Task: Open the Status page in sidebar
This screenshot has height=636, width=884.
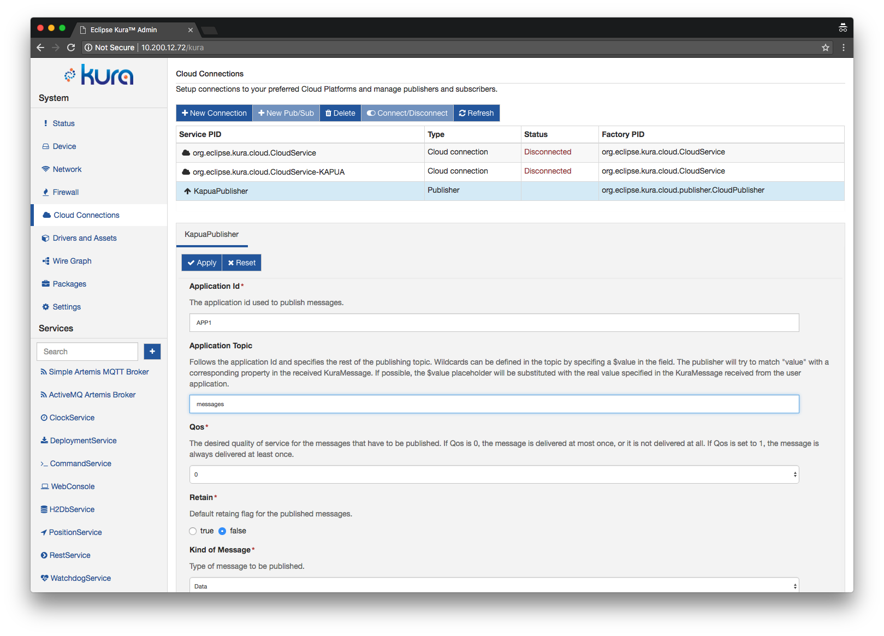Action: 63,123
